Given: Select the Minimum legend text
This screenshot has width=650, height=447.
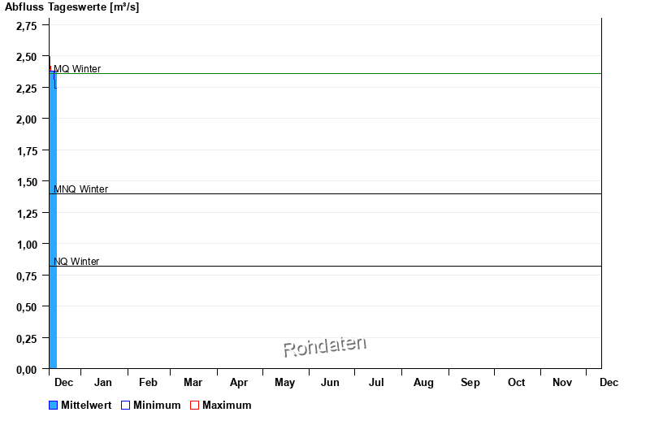Looking at the screenshot, I should (157, 406).
